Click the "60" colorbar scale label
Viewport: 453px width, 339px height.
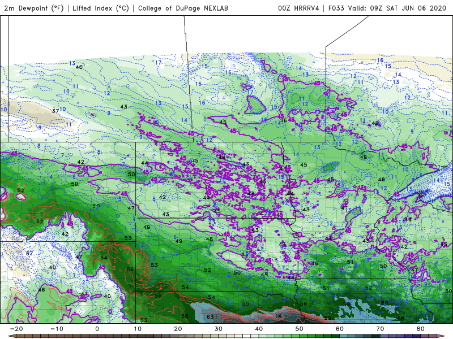[340, 329]
